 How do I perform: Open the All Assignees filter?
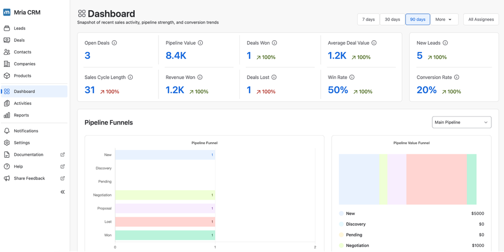[481, 19]
